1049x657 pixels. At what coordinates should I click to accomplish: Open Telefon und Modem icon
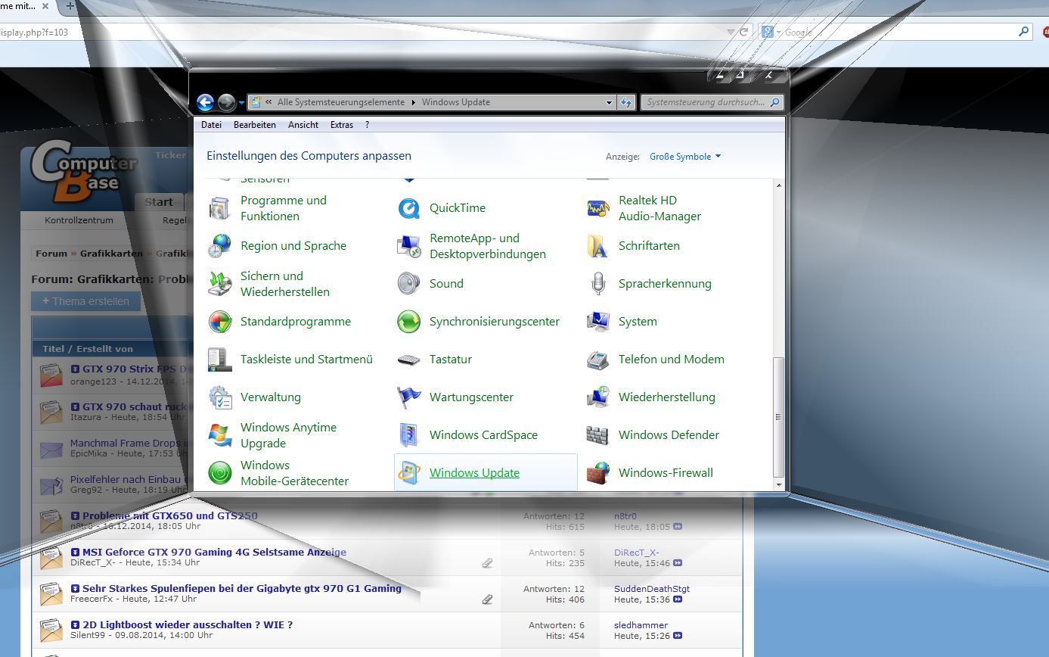[x=598, y=360]
